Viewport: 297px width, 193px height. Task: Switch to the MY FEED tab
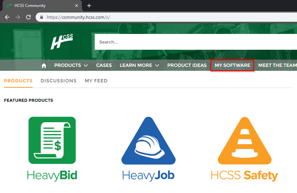click(96, 81)
